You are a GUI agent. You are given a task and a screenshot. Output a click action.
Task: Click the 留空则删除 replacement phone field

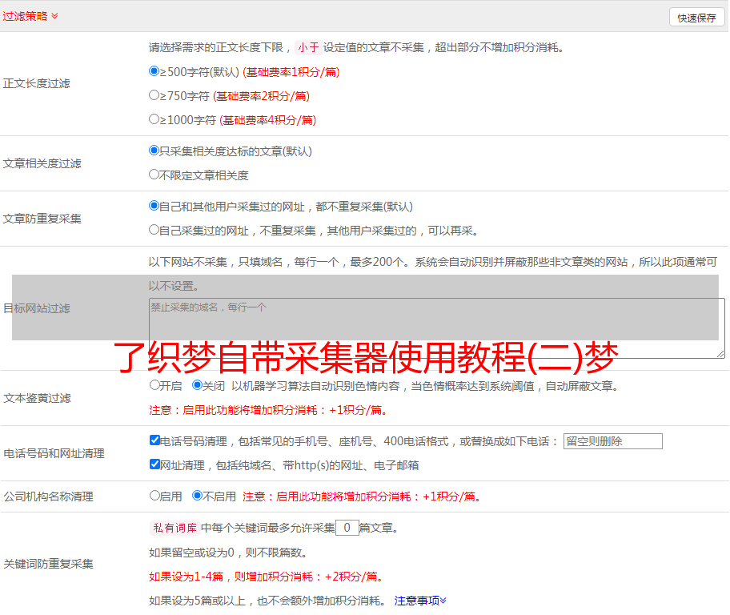612,441
